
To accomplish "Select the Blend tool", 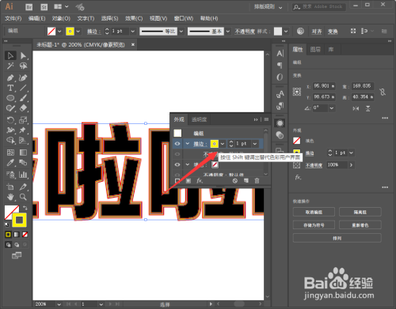I will pos(23,163).
